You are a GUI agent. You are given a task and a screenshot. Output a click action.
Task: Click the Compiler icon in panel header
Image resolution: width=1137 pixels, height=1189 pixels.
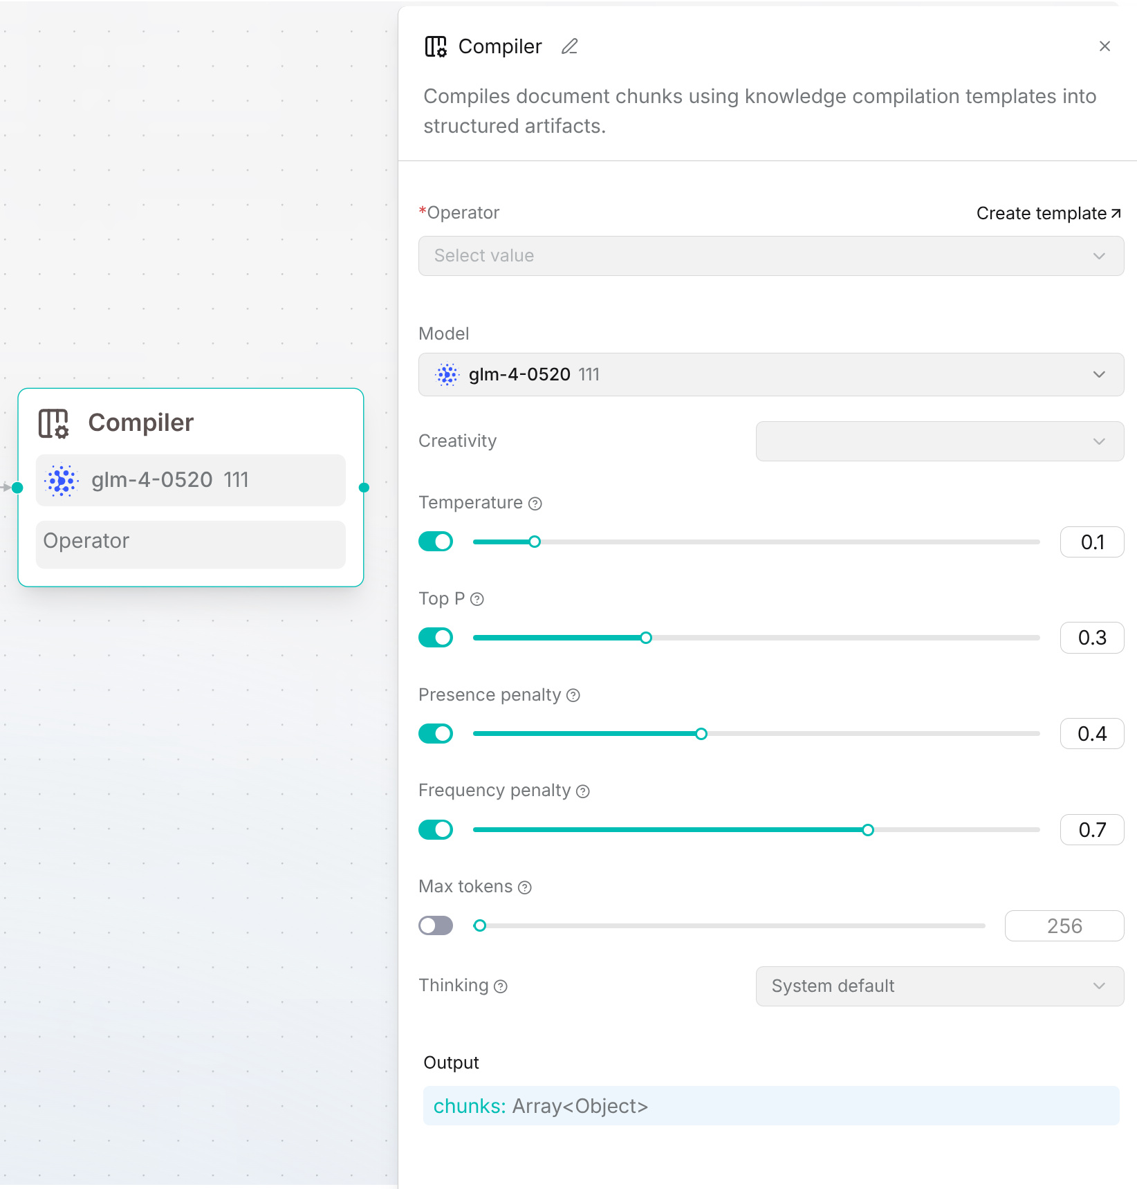tap(436, 46)
